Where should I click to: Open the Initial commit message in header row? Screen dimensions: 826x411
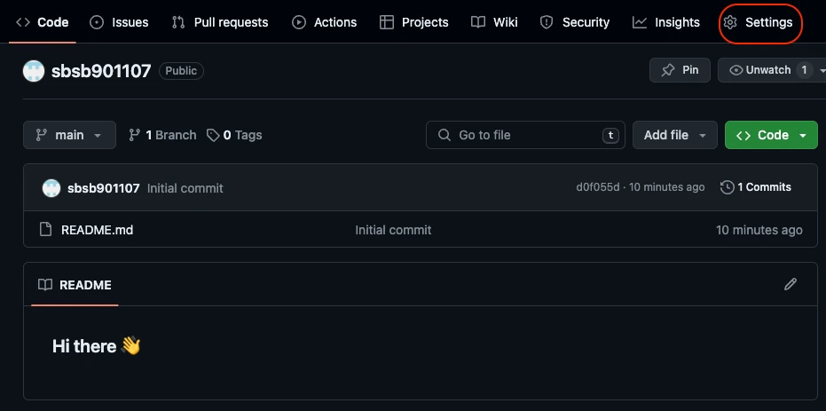pyautogui.click(x=185, y=188)
